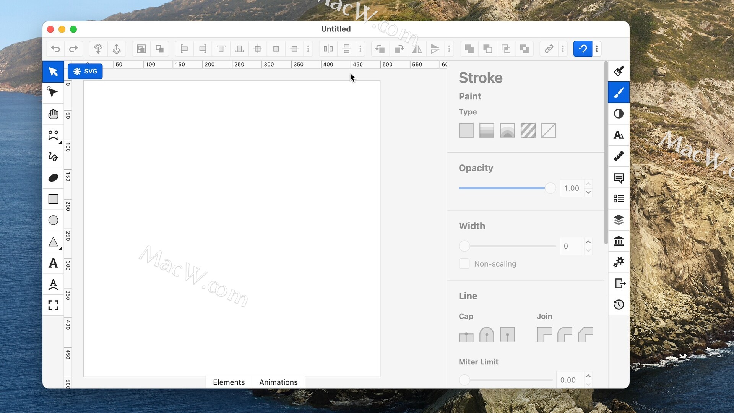Image resolution: width=734 pixels, height=413 pixels.
Task: Open the Library building panel
Action: 619,241
